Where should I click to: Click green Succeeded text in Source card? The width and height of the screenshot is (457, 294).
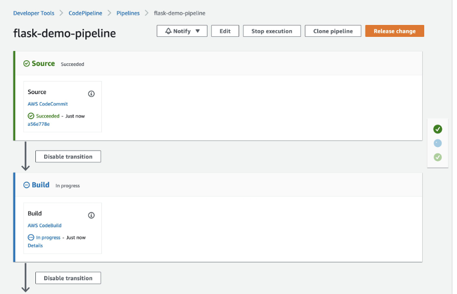48,116
